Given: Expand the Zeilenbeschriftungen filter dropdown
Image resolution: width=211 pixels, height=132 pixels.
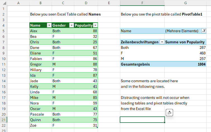Looking at the screenshot, I should 162,42.
